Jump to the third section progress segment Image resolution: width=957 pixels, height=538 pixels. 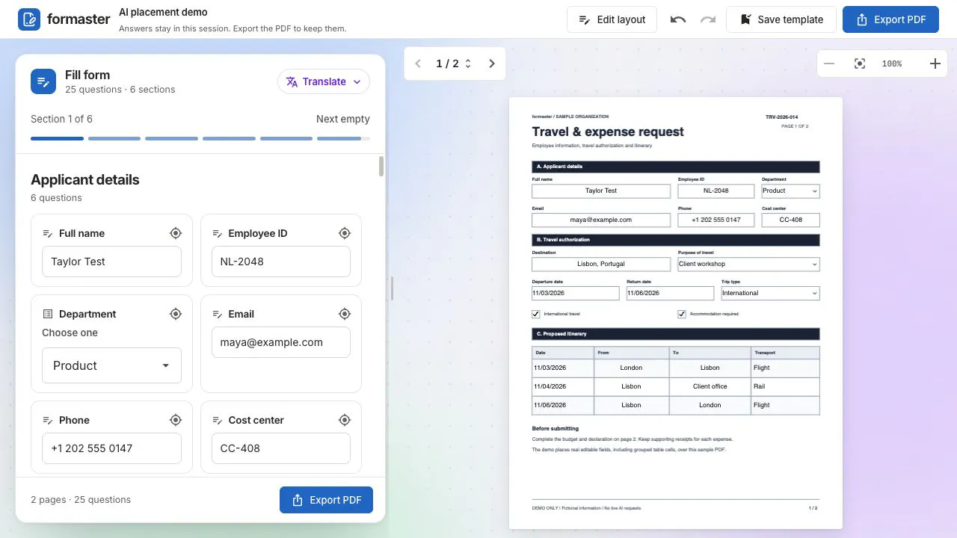click(171, 138)
